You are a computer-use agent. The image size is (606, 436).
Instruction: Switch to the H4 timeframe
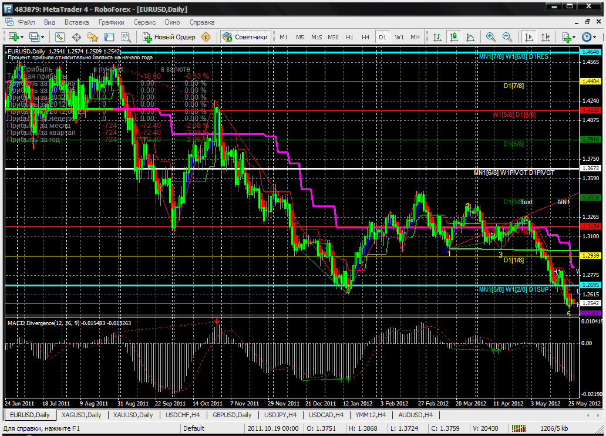(x=366, y=37)
